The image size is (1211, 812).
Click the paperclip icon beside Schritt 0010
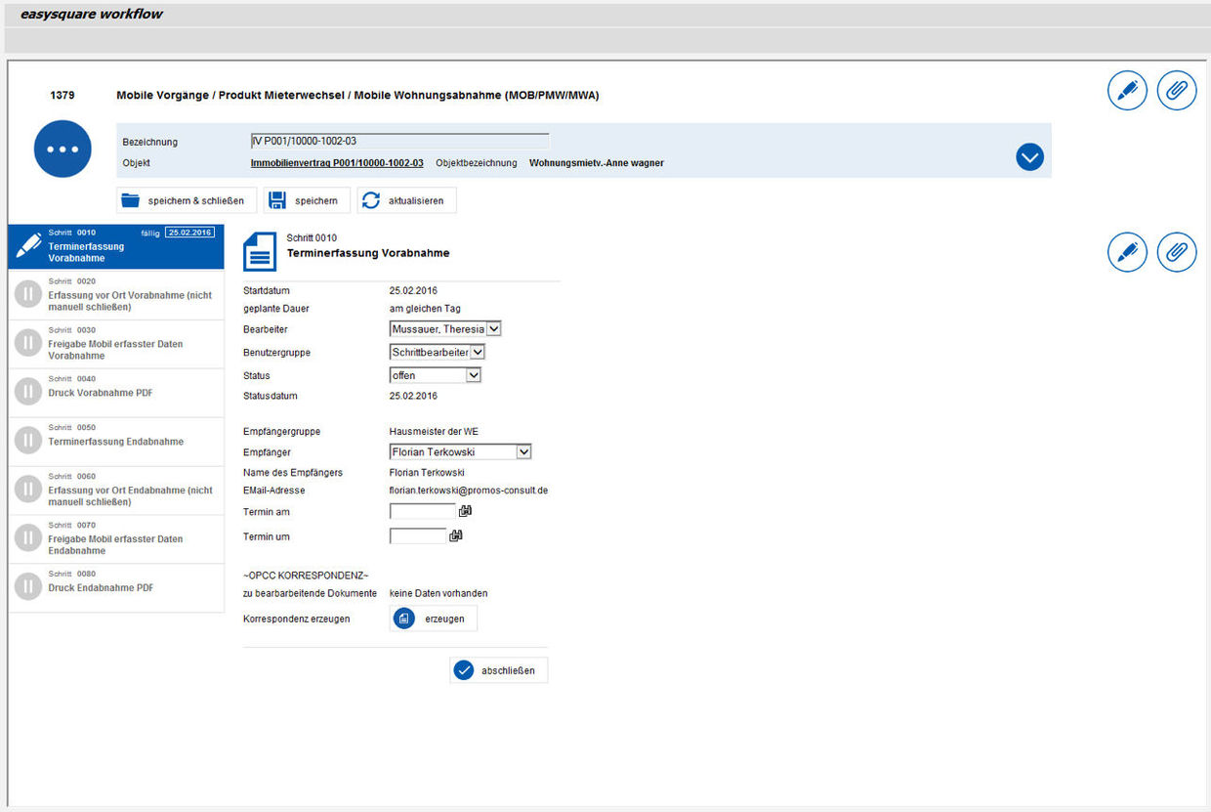pos(1177,252)
